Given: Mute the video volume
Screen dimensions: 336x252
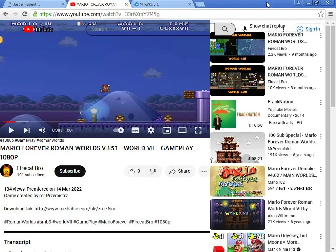Looking at the screenshot, I should (42, 130).
